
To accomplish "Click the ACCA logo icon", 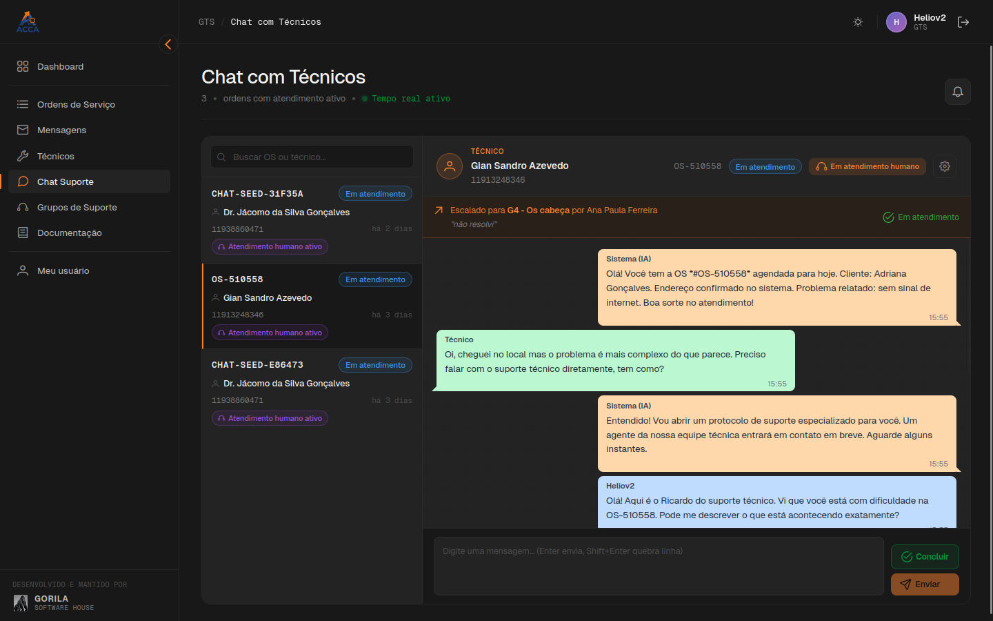I will [x=28, y=22].
